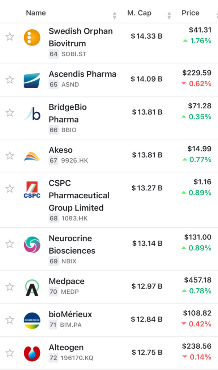Click the bioMérieux logo icon

(32, 320)
